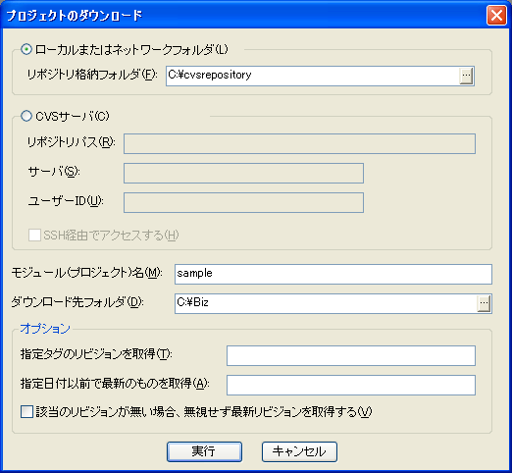Click the キャンセル button
Viewport: 512px width, 473px height.
point(299,451)
